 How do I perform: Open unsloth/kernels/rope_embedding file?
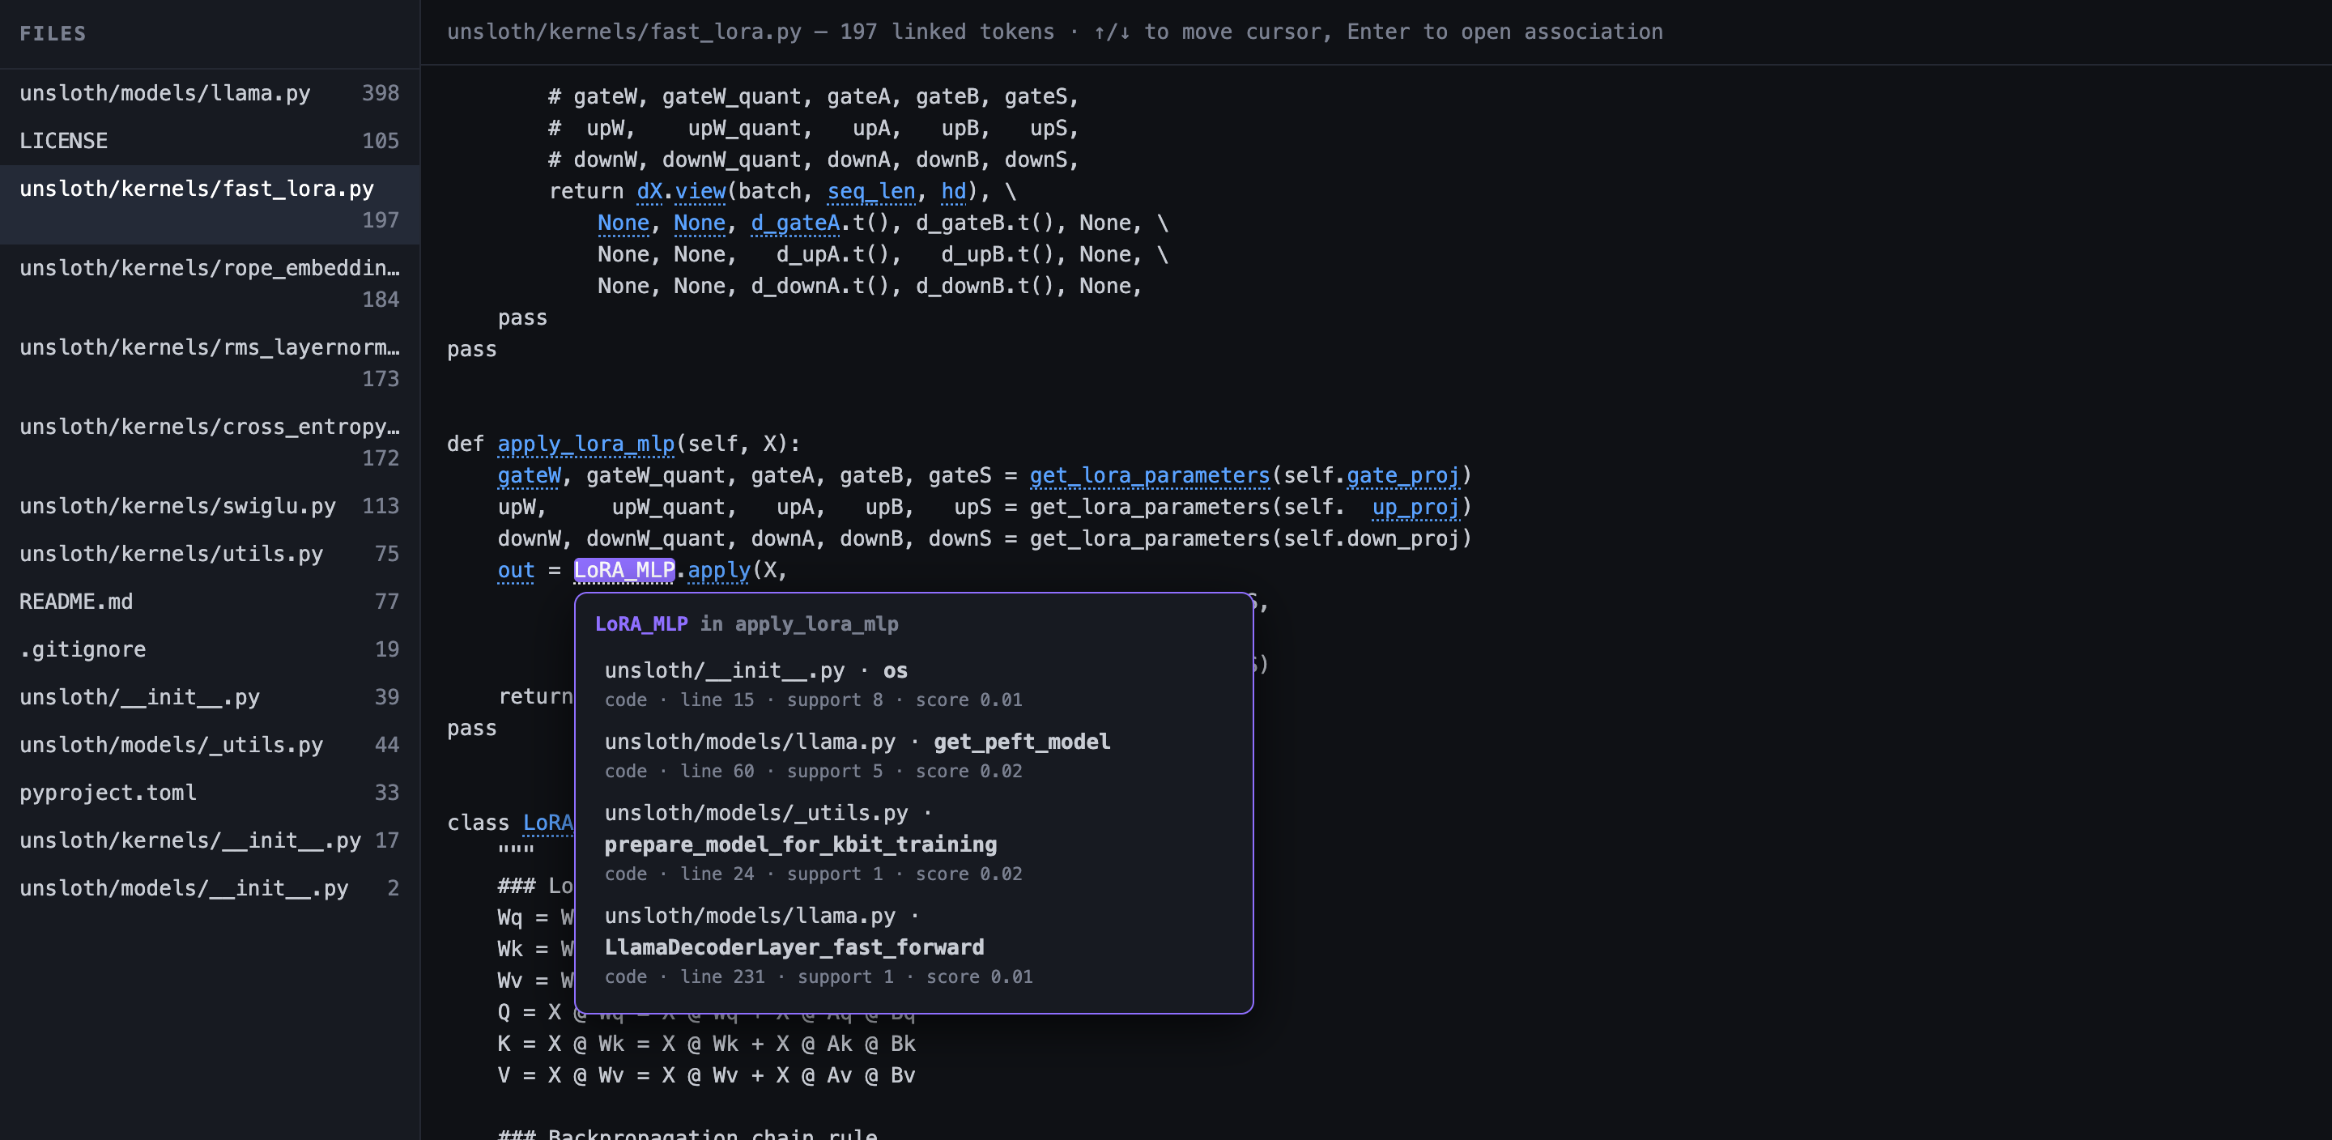pyautogui.click(x=209, y=283)
